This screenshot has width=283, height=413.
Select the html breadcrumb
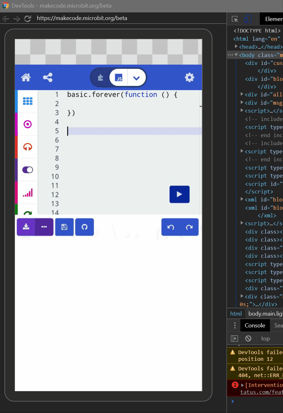[x=236, y=313]
